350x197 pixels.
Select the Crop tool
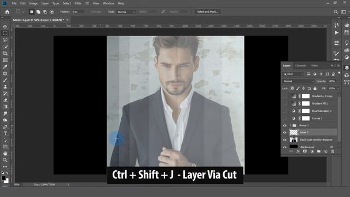[x=5, y=54]
